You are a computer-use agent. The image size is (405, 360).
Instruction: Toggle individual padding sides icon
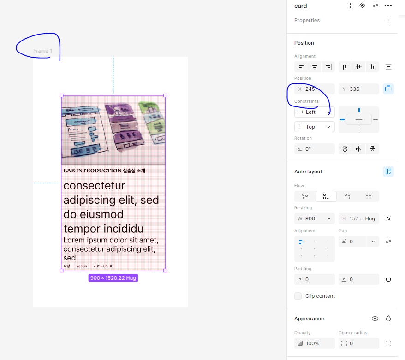pos(388,279)
